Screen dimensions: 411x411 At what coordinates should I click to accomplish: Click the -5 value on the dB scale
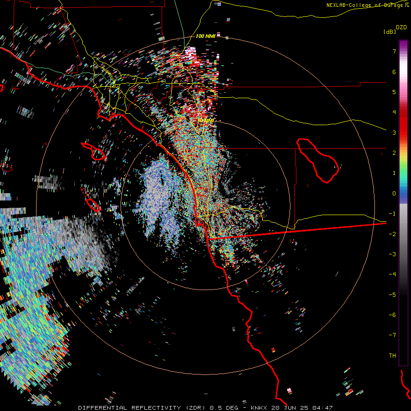click(x=392, y=295)
